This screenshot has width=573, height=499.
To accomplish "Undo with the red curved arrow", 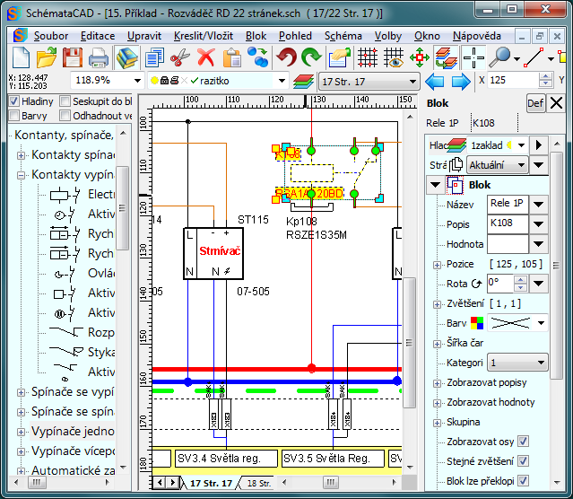I will pyautogui.click(x=286, y=58).
